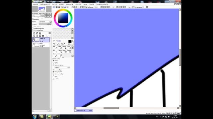Toggle the selection checkbox in top toolbar
Screen dimensions: 213x119
[x=87, y=7]
